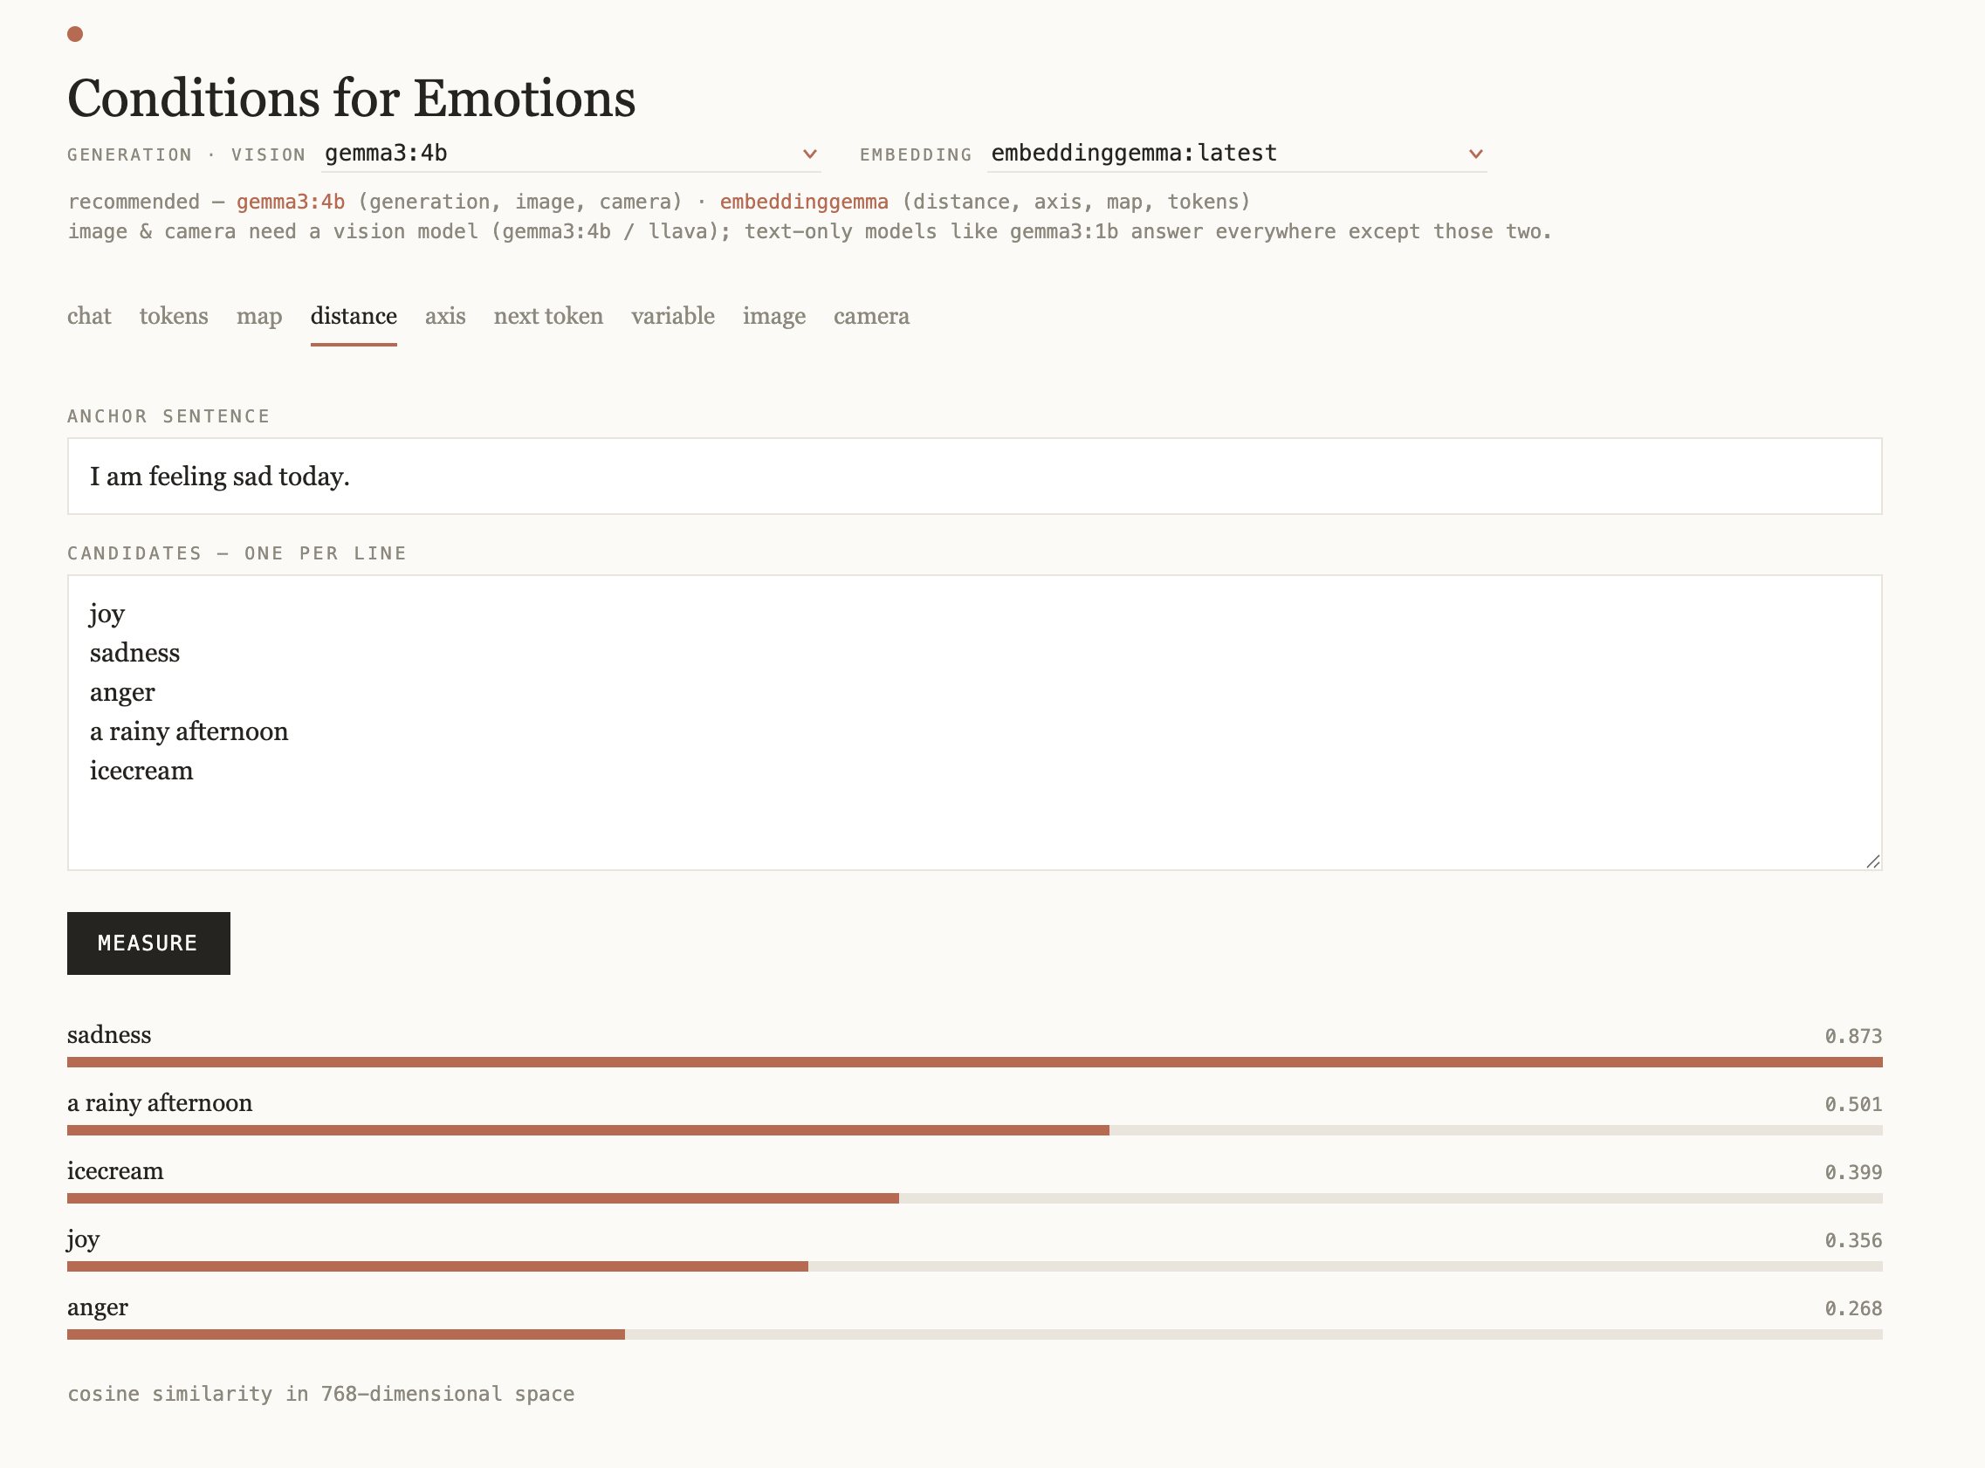Open the map tab
1985x1468 pixels.
coord(258,316)
